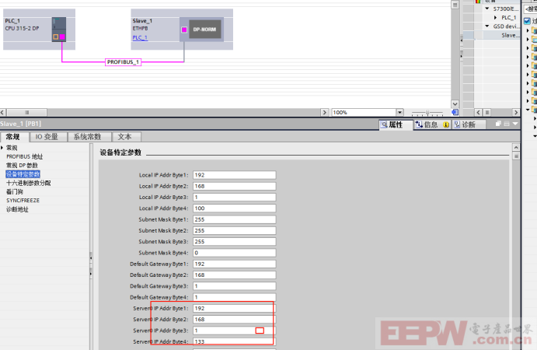Click the overview table right scroll arrow
This screenshot has width=537, height=350.
(516, 112)
